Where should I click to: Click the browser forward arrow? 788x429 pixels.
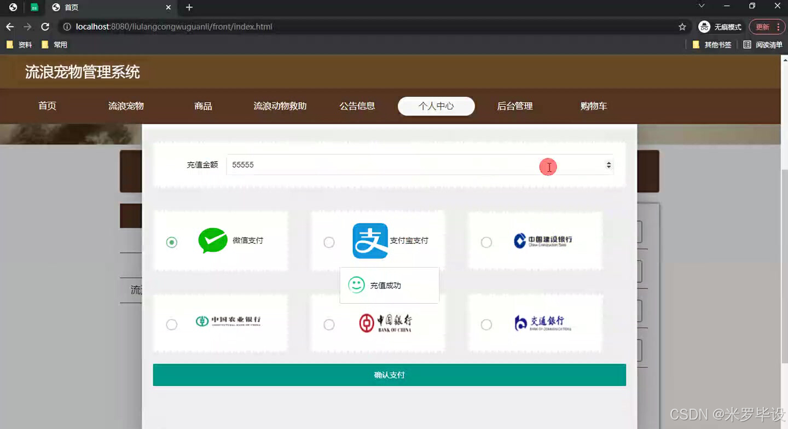[27, 27]
